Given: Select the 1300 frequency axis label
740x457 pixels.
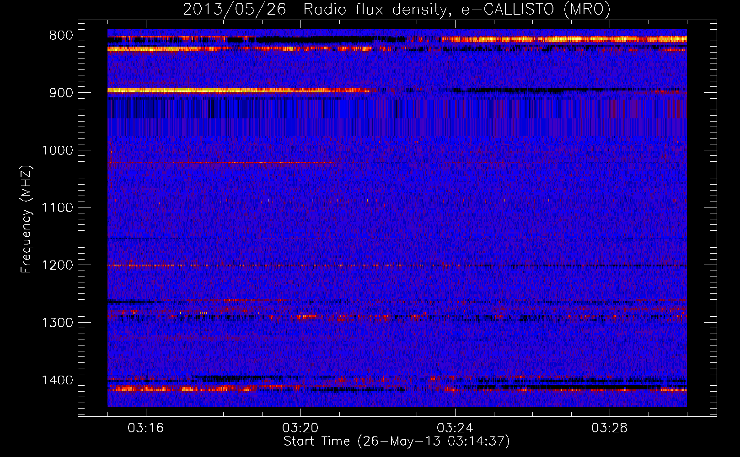Looking at the screenshot, I should click(57, 323).
